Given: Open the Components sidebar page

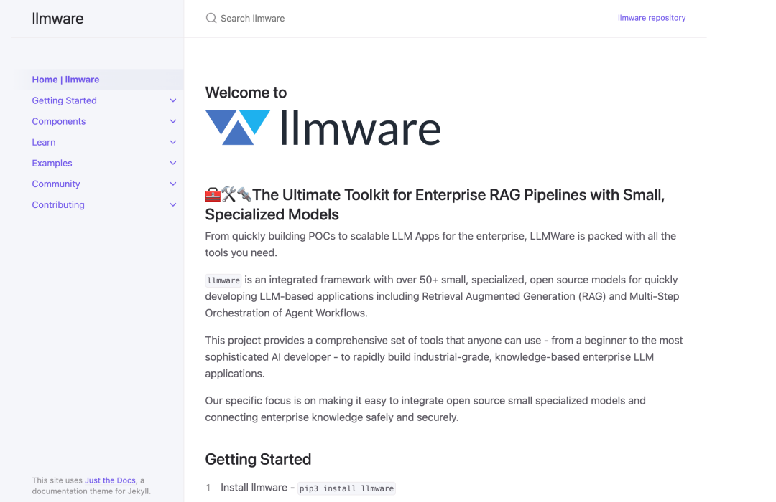Looking at the screenshot, I should (x=59, y=121).
